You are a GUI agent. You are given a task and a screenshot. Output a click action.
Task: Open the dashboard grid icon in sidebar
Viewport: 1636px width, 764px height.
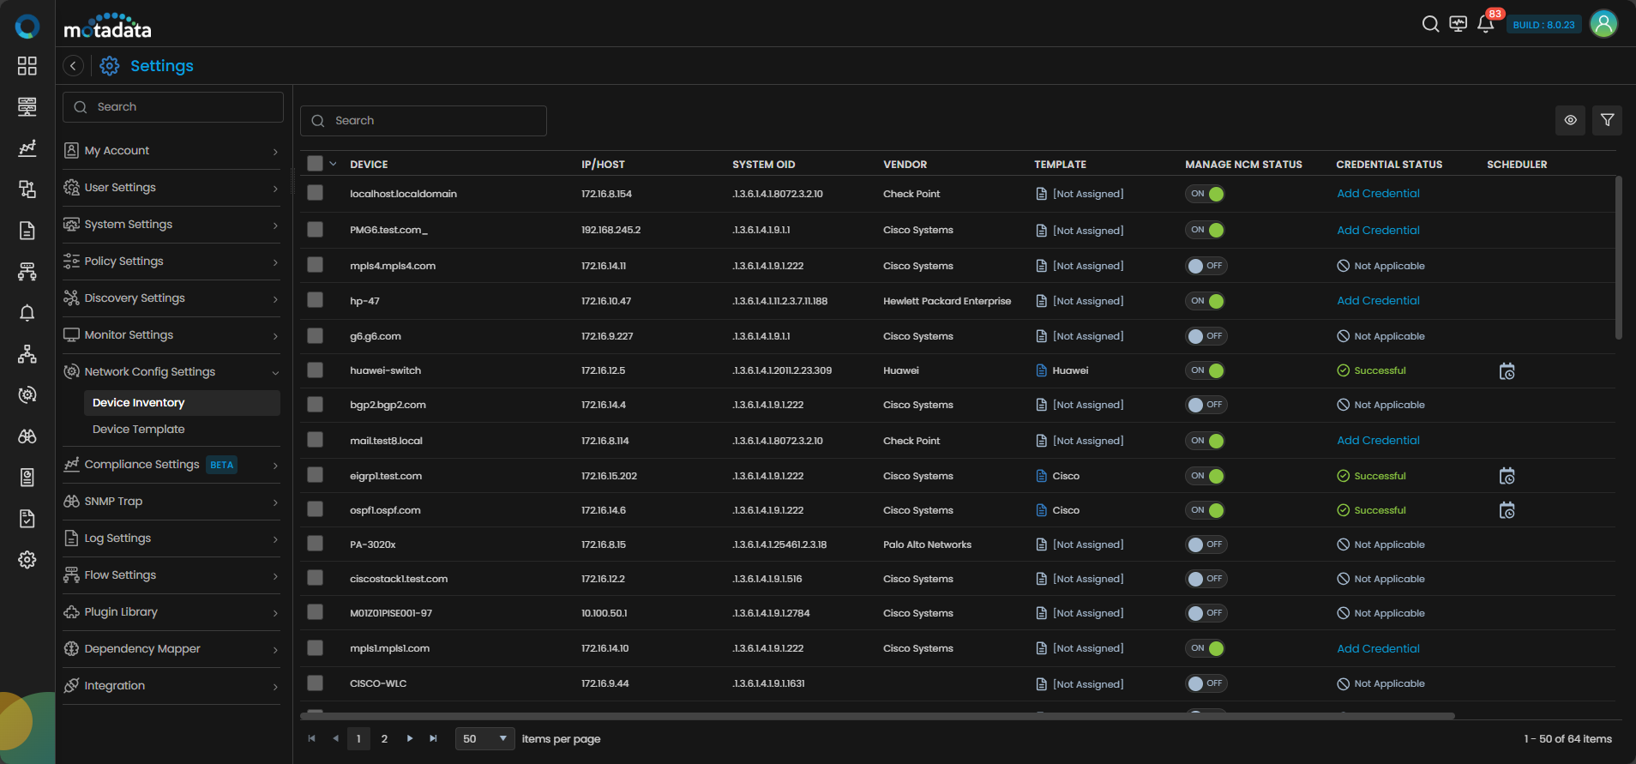click(27, 66)
